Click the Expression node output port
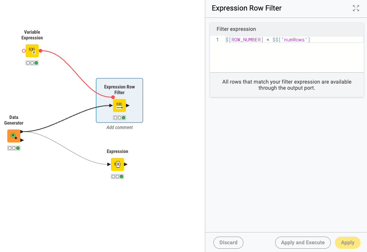This screenshot has width=367, height=252. coord(126,164)
